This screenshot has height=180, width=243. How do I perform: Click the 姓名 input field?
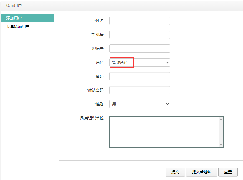140,21
